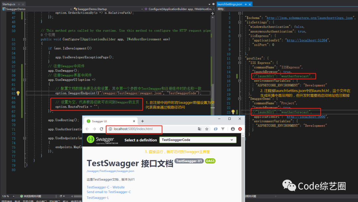Click Send email to TestSwagger-C

[109, 192]
